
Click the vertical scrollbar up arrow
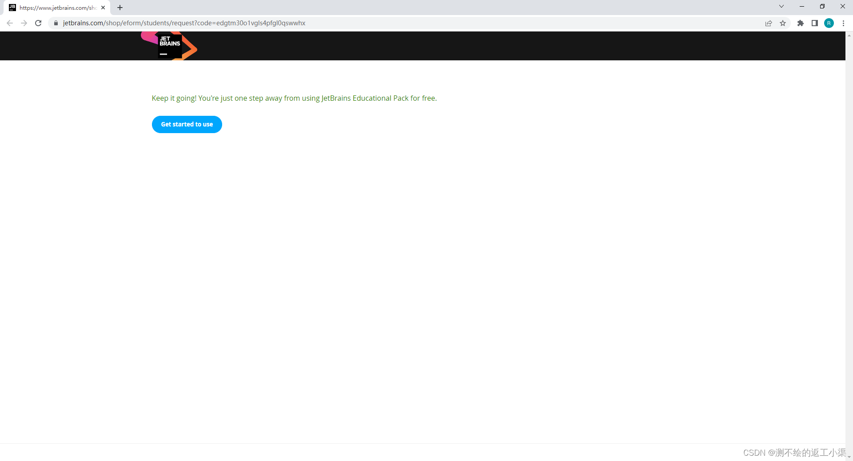pyautogui.click(x=849, y=35)
